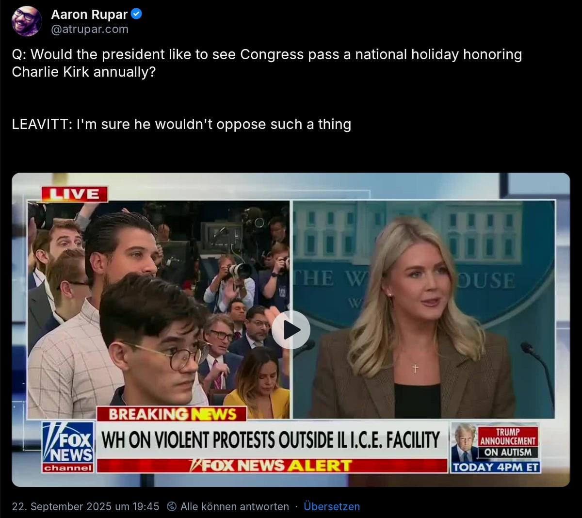The width and height of the screenshot is (582, 518).
Task: Open the 'Alle können antworten' reply setting
Action: click(x=234, y=506)
